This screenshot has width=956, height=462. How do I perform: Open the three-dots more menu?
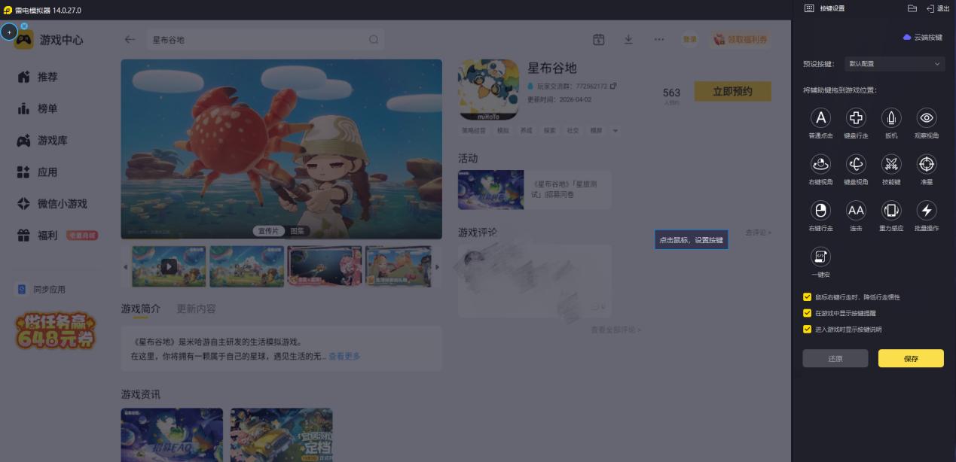pyautogui.click(x=659, y=40)
